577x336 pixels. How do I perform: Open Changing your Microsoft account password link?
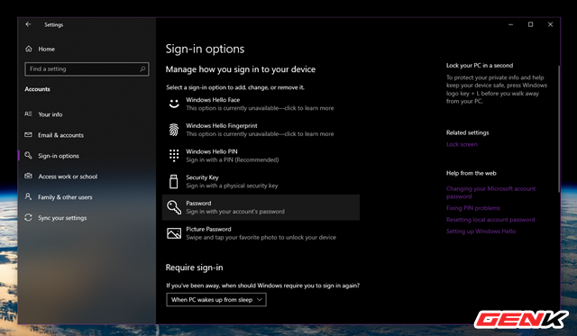tap(490, 192)
